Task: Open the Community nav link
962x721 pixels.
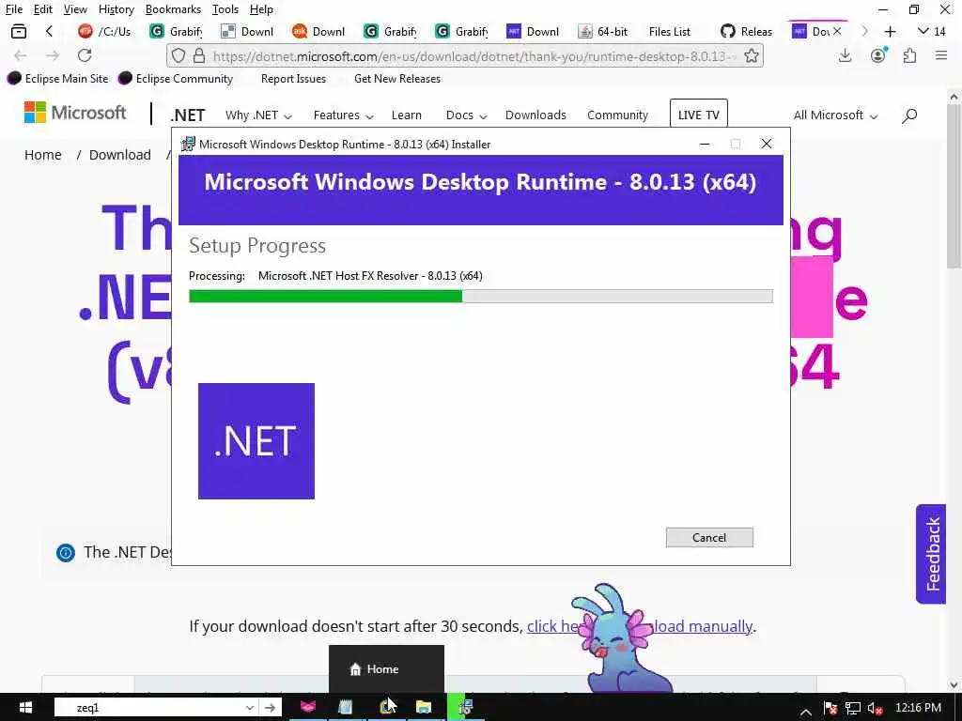Action: pos(617,115)
